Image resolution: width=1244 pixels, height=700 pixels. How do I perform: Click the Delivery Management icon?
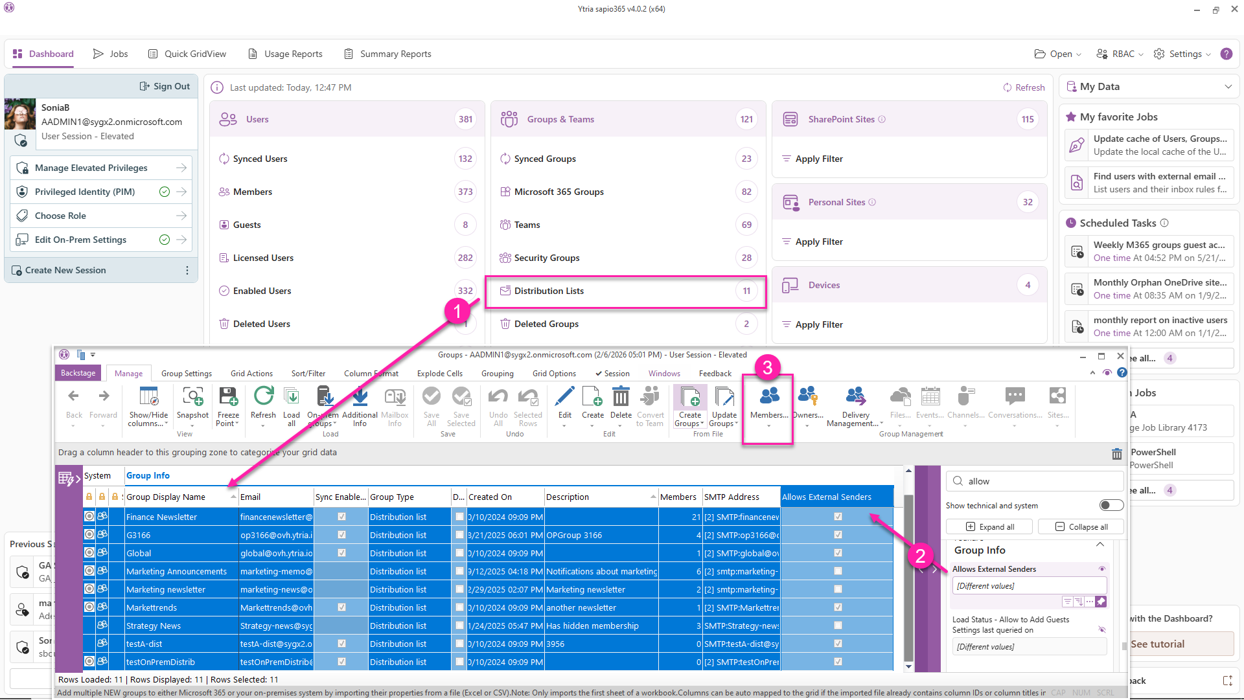click(x=855, y=397)
